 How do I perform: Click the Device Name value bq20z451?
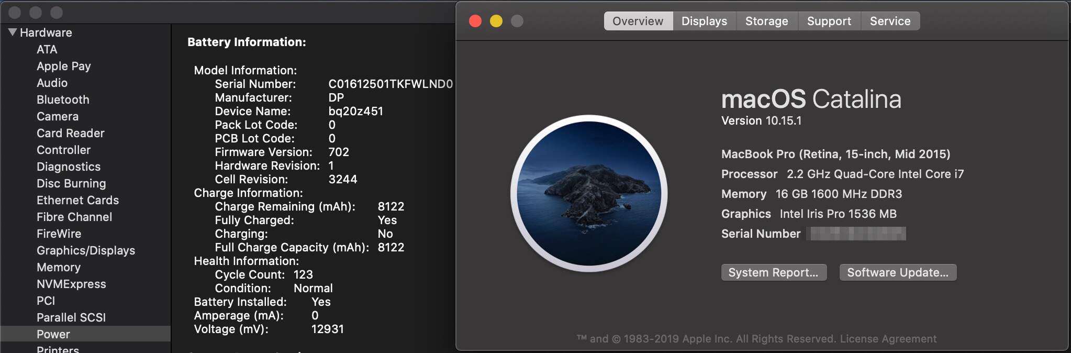pos(355,111)
